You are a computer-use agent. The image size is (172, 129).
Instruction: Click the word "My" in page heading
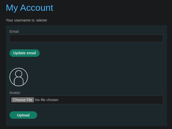coord(12,8)
